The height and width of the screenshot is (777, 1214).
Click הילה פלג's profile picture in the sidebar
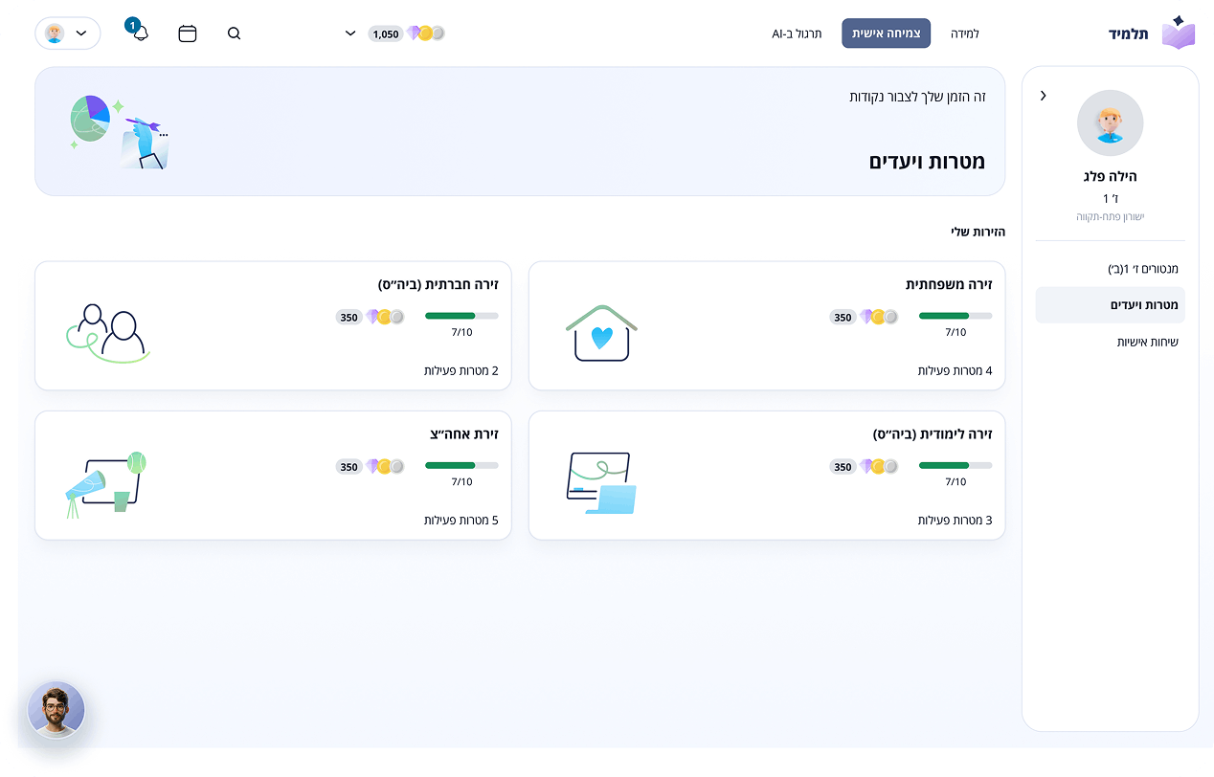point(1110,123)
